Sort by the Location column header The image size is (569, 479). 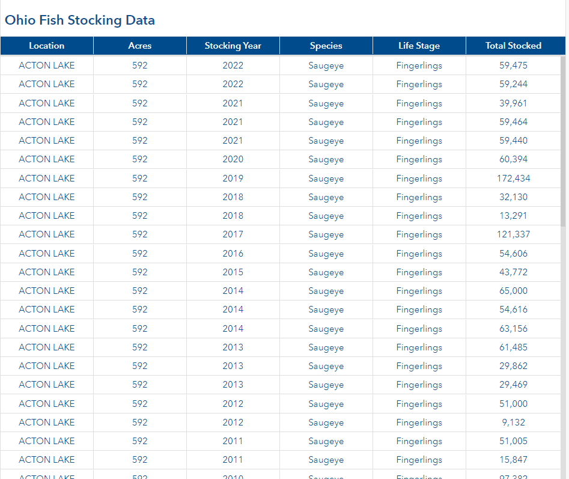coord(47,46)
